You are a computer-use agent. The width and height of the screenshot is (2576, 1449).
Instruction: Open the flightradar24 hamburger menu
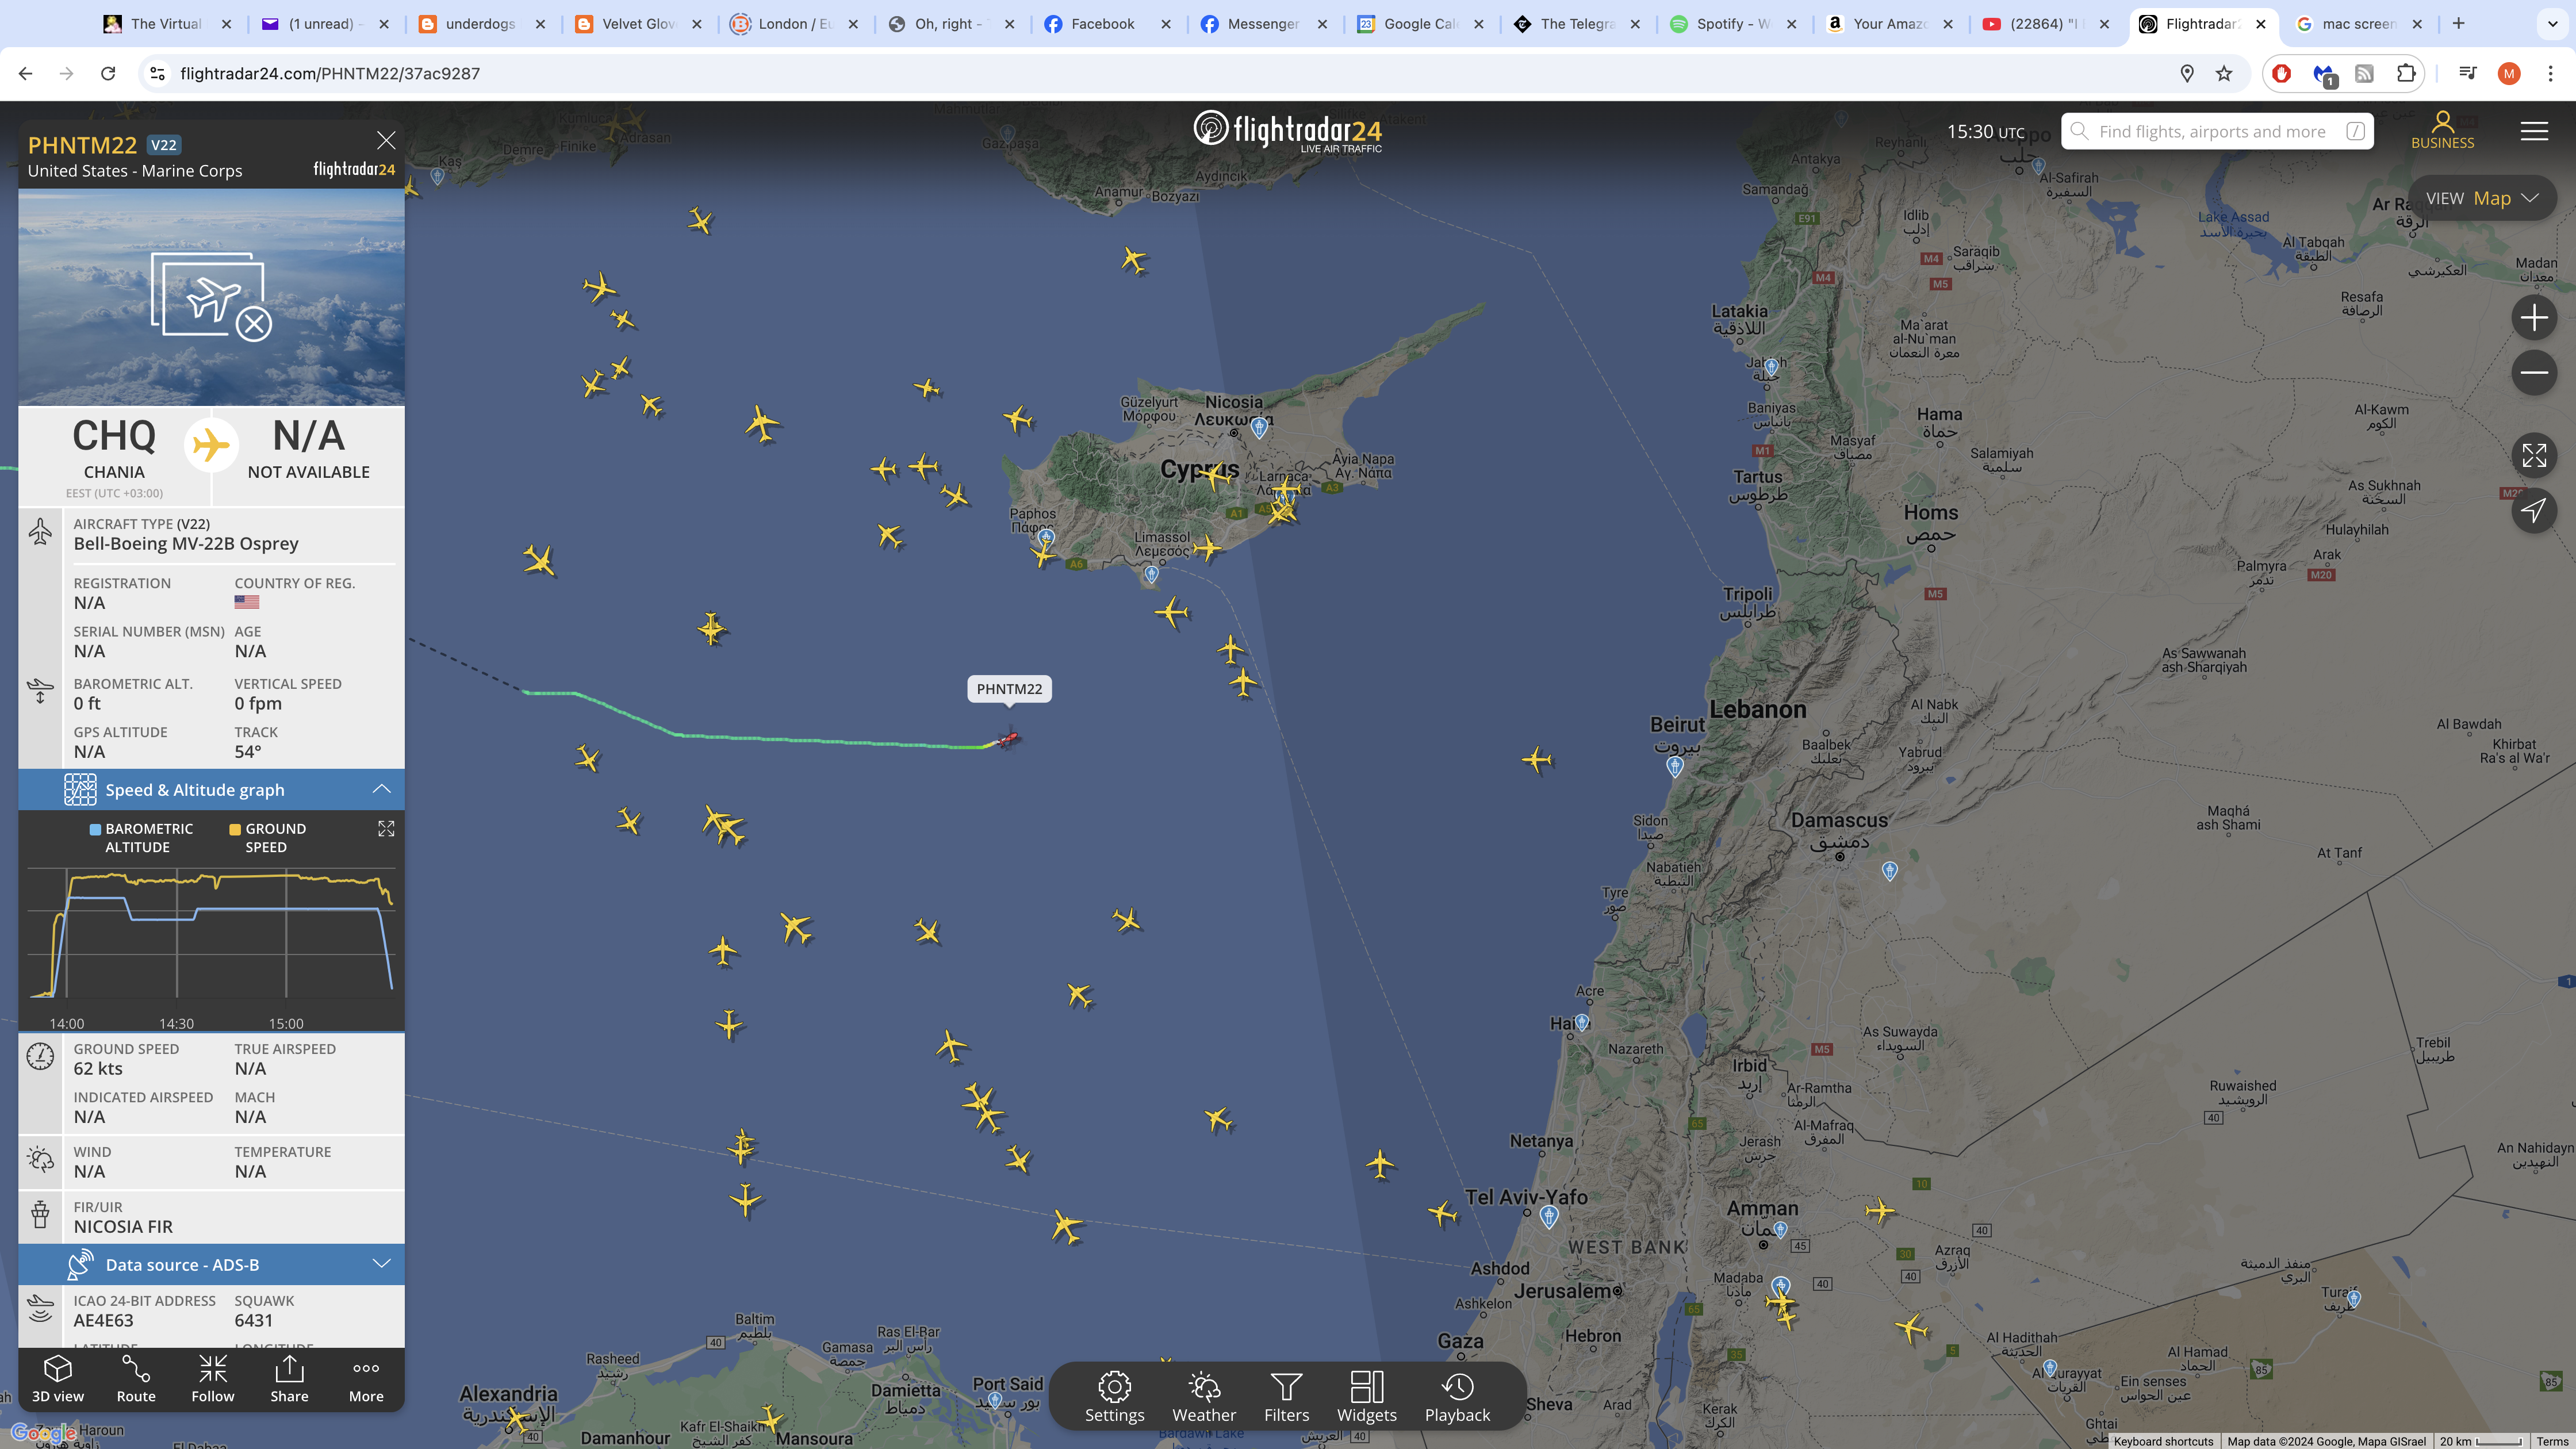click(2533, 131)
